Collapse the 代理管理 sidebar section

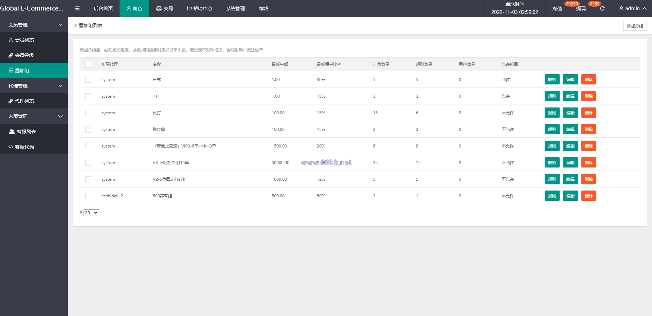34,86
